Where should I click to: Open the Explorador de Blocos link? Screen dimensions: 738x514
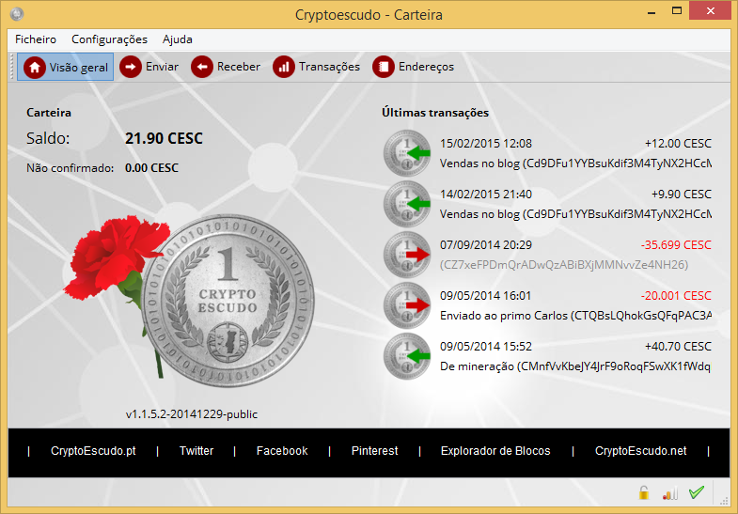(x=495, y=451)
